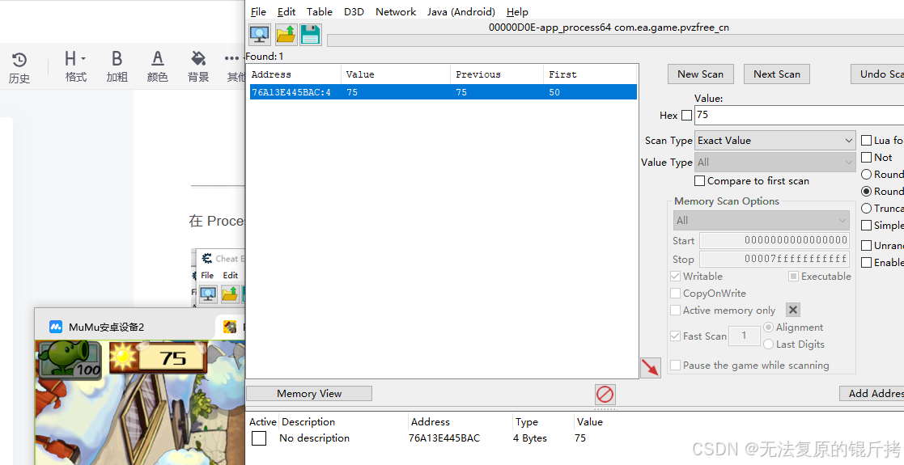This screenshot has height=465, width=904.
Task: Click the Undo Scan button
Action: point(877,74)
